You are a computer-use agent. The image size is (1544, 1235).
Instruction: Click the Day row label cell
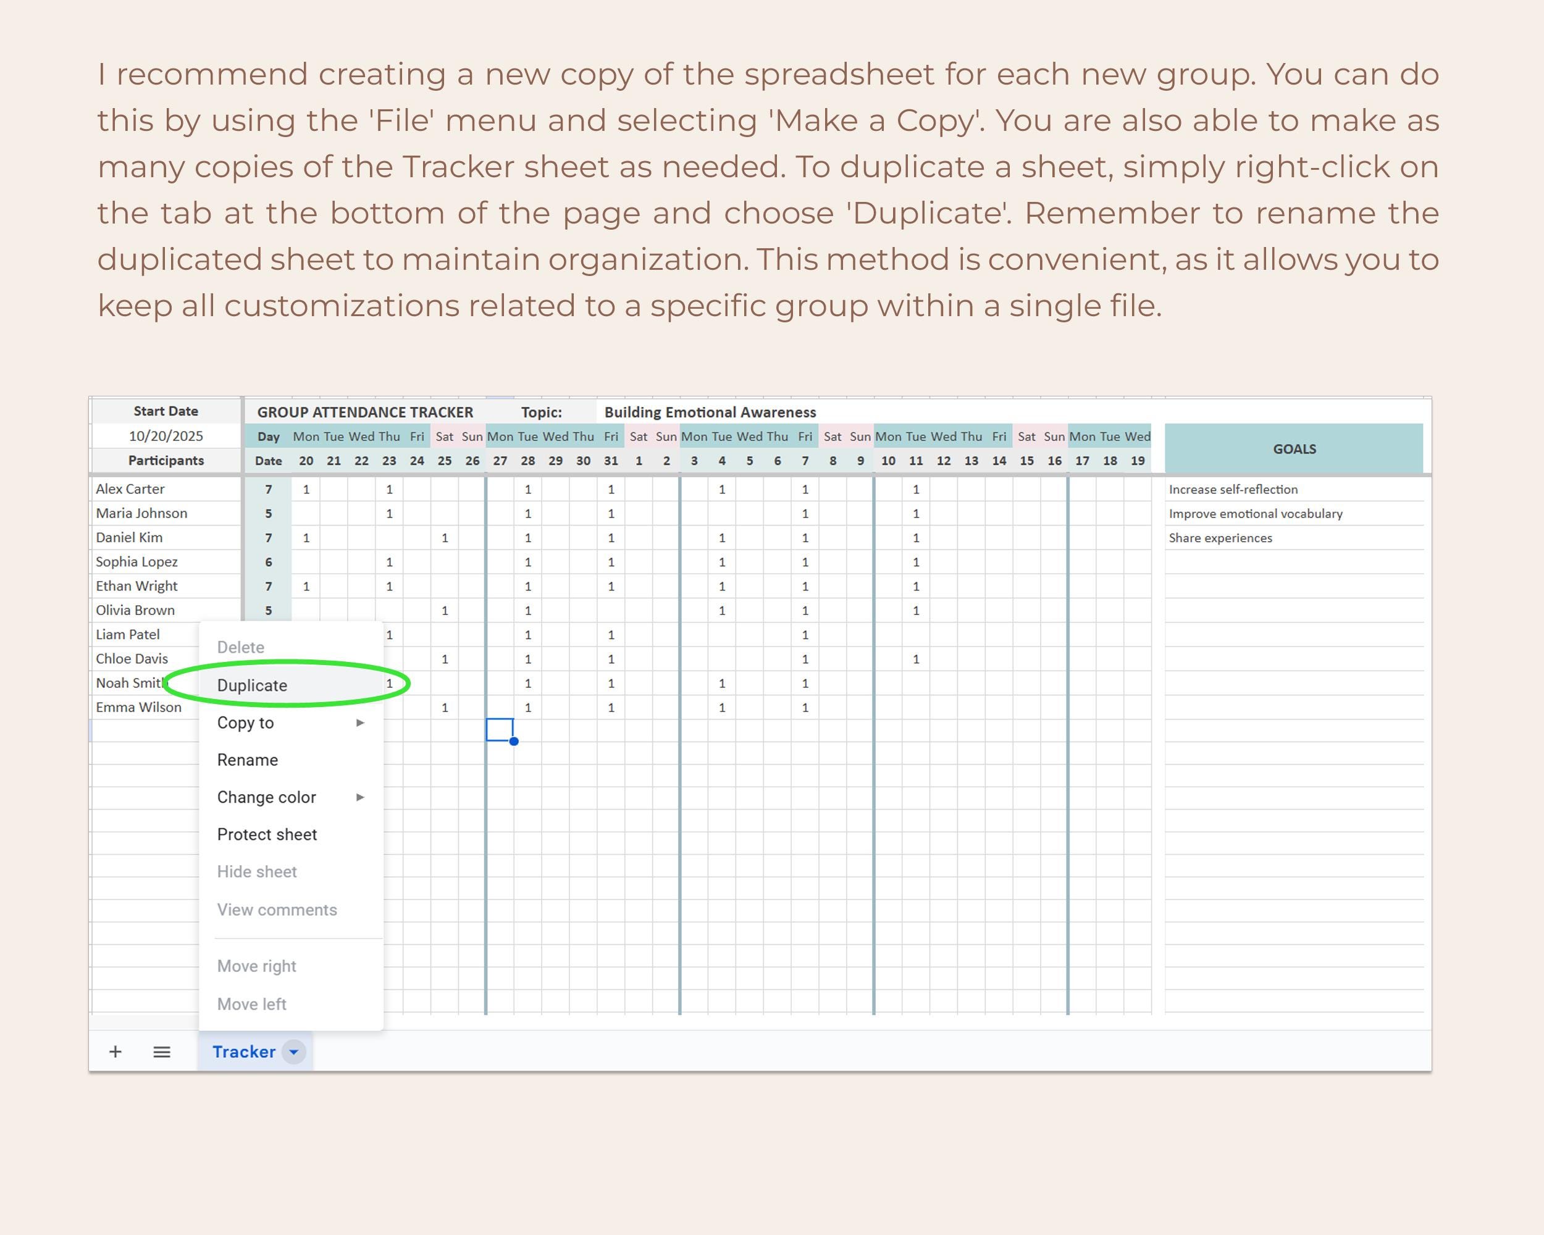pos(269,436)
